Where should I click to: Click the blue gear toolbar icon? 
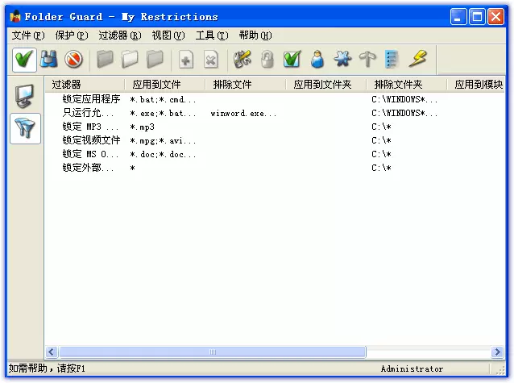click(x=342, y=60)
